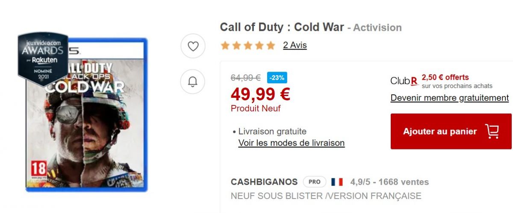This screenshot has width=513, height=213.
Task: Click the "2,50 € offerts" text
Action: pos(445,77)
